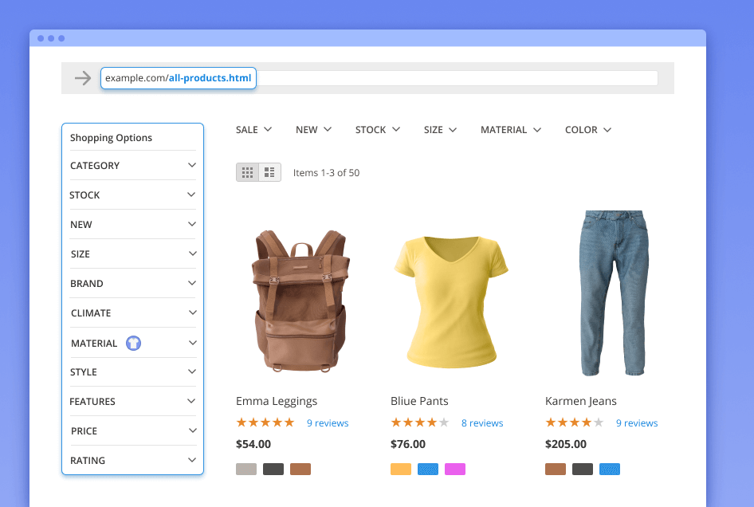The width and height of the screenshot is (754, 507).
Task: Switch to list view layout
Action: click(x=269, y=172)
